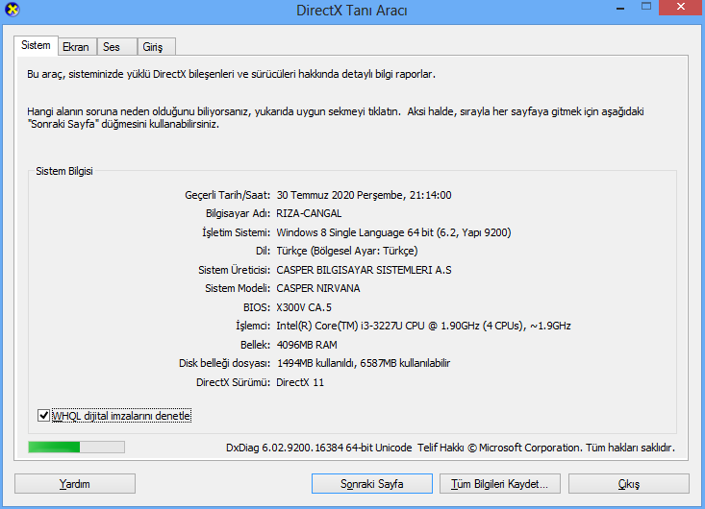Click BIOS value X300V CA.5
Screen dimensions: 705x509
click(x=304, y=307)
